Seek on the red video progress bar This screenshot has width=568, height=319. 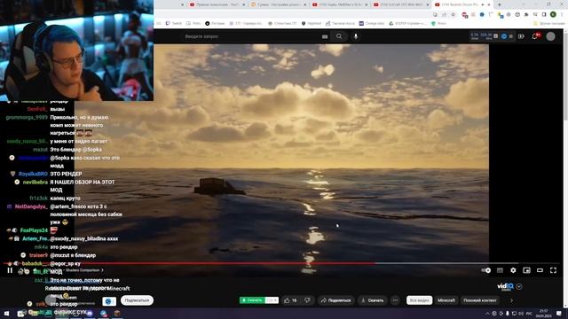(188, 263)
